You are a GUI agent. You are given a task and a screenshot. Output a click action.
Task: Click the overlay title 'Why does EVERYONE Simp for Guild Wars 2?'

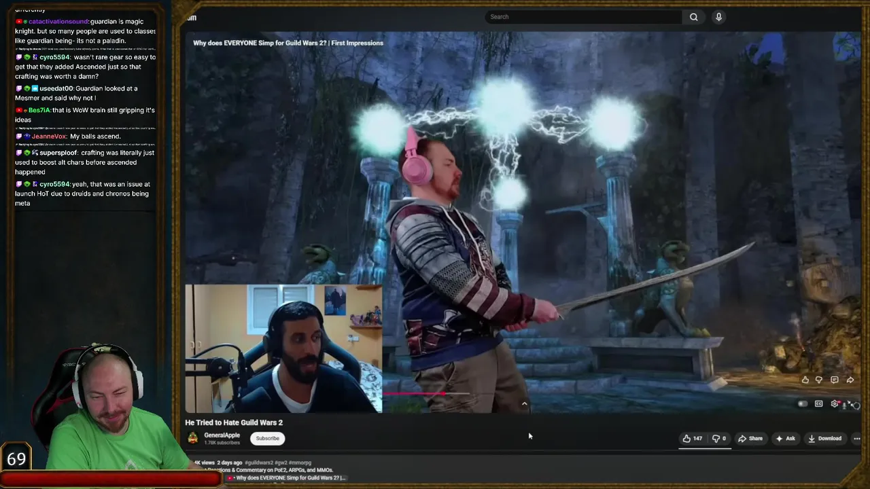[288, 43]
